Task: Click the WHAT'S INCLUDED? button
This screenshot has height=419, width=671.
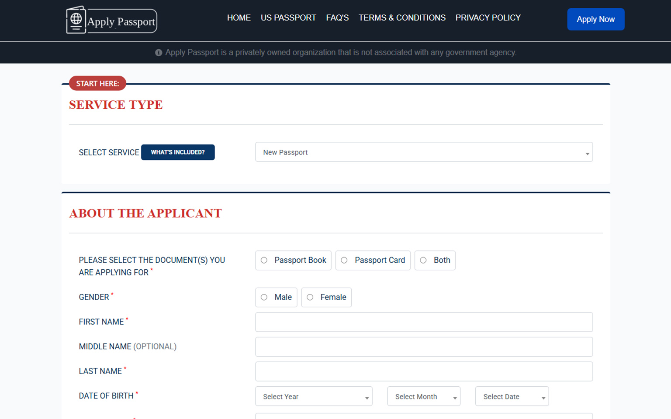Action: [178, 152]
